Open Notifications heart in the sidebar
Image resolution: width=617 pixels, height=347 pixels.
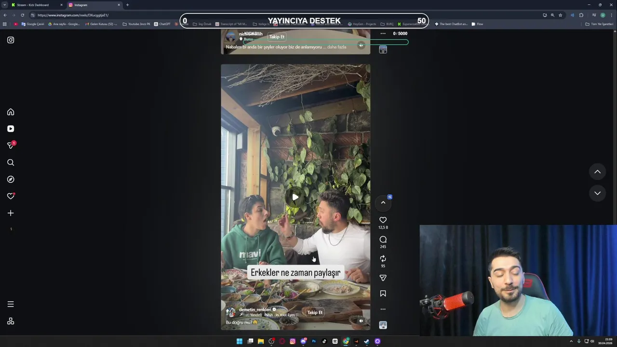[11, 196]
